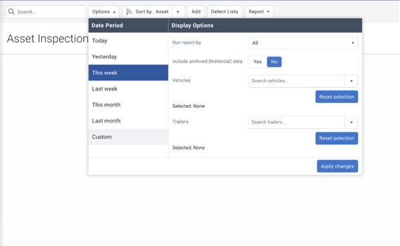The image size is (400, 246).
Task: Click the Add button
Action: [196, 12]
